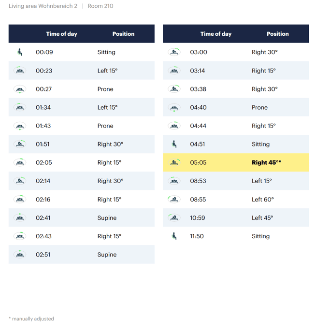Click the sitting icon at 00:09
This screenshot has height=331, width=316.
click(x=20, y=52)
